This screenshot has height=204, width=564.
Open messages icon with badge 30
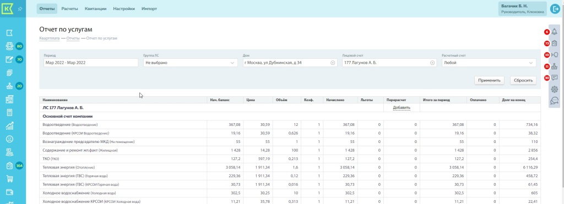point(554,78)
